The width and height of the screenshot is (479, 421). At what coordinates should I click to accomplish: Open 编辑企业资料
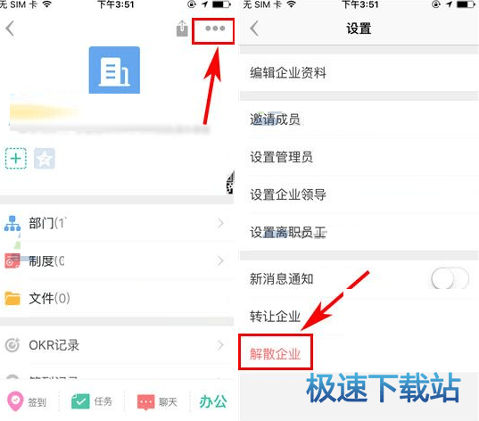point(359,73)
